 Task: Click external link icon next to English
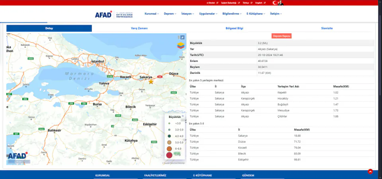point(265,3)
